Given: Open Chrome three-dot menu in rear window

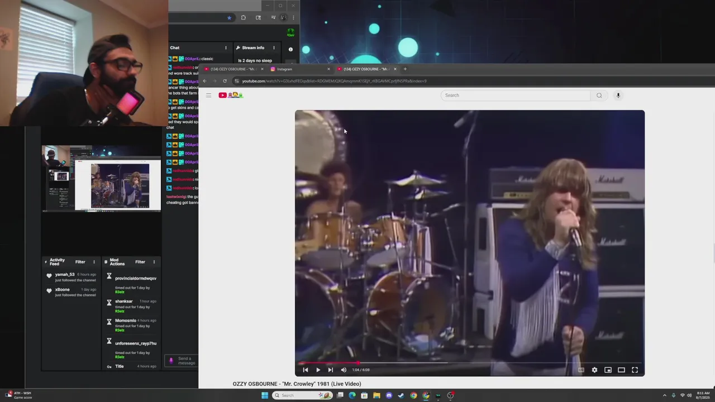Looking at the screenshot, I should tap(293, 18).
